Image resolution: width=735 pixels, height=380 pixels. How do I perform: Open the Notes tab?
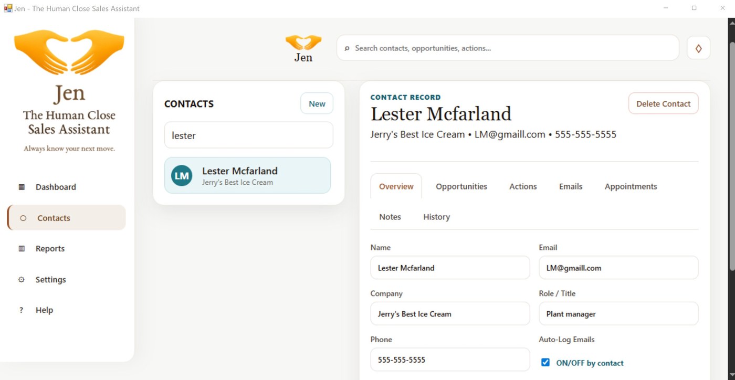[390, 217]
